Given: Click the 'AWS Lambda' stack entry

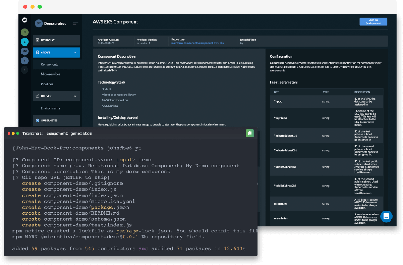Looking at the screenshot, I should coord(110,106).
